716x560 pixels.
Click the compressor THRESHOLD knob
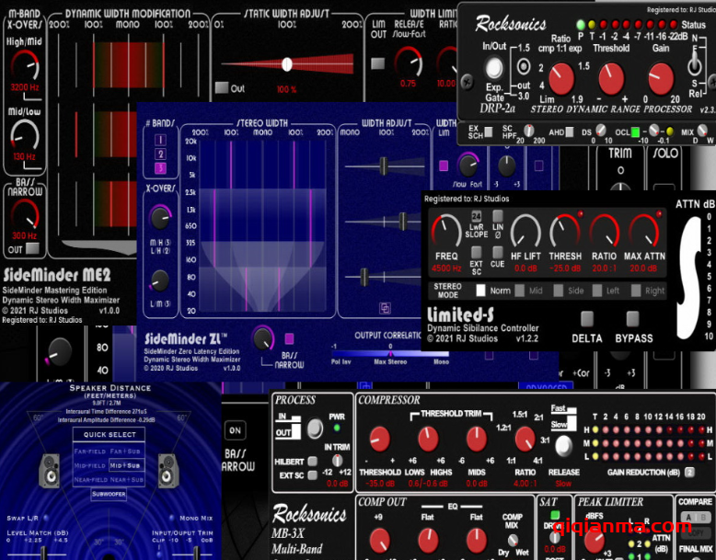(379, 440)
